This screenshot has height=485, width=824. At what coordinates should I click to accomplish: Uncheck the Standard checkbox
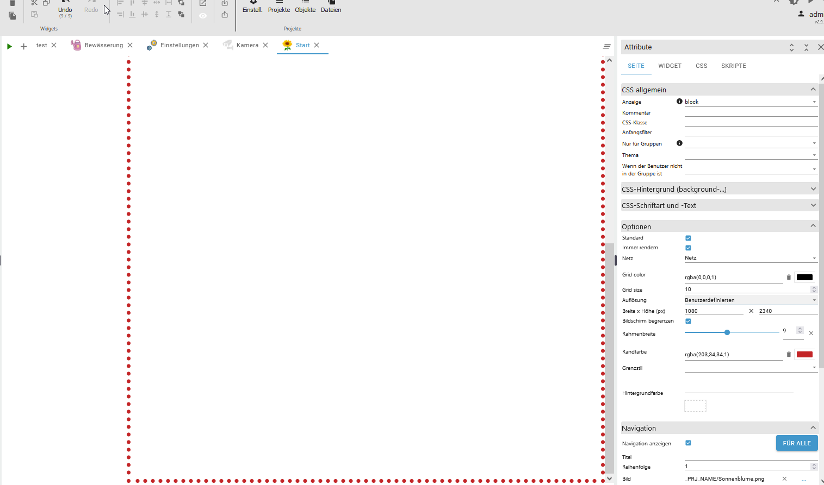click(688, 238)
